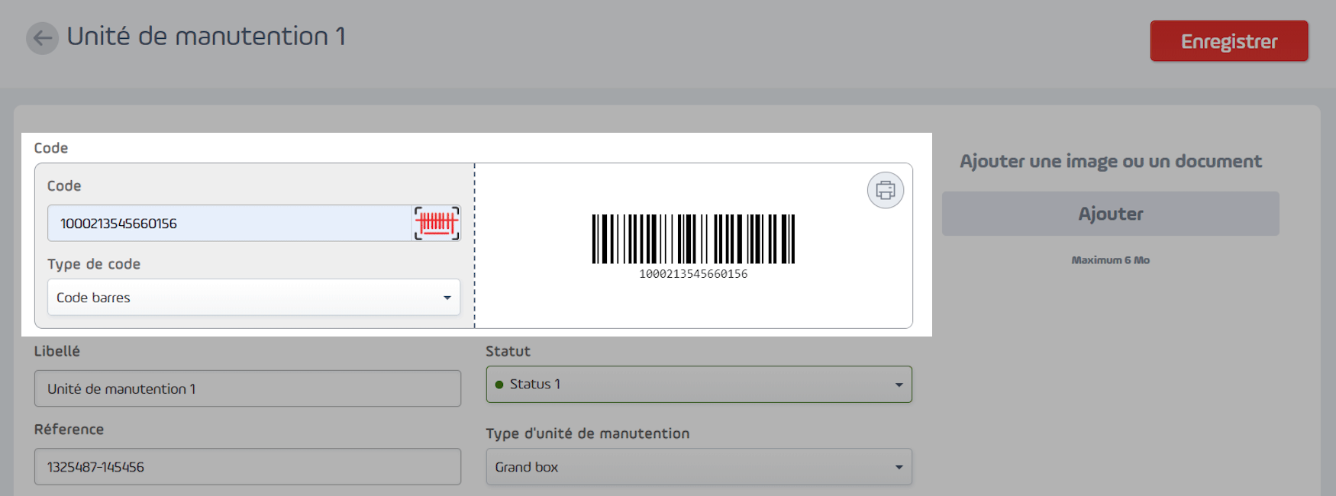Open the Type de code dropdown

tap(253, 298)
